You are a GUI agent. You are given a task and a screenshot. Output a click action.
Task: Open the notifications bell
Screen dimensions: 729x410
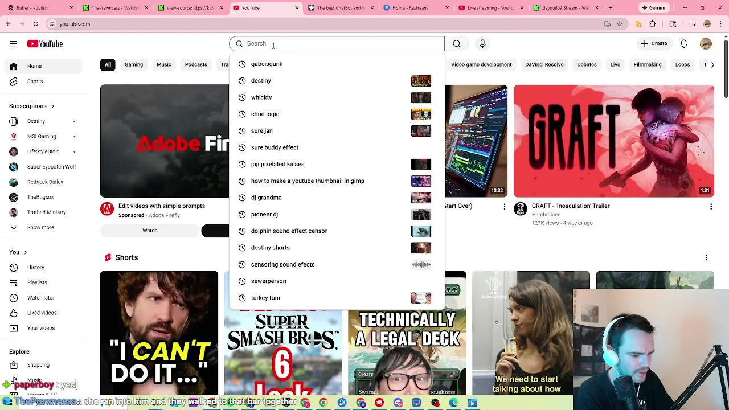[684, 43]
